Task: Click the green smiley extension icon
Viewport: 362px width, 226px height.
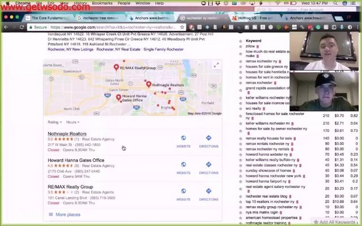Action: coord(278,27)
